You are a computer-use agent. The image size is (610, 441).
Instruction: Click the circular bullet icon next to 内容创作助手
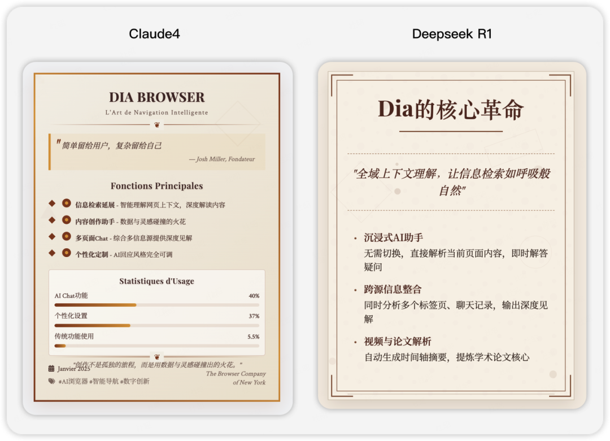click(x=66, y=220)
